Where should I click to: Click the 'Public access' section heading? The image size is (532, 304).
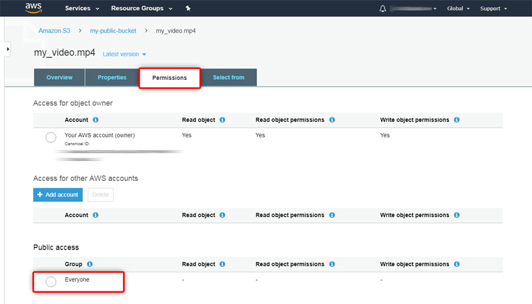pos(56,247)
